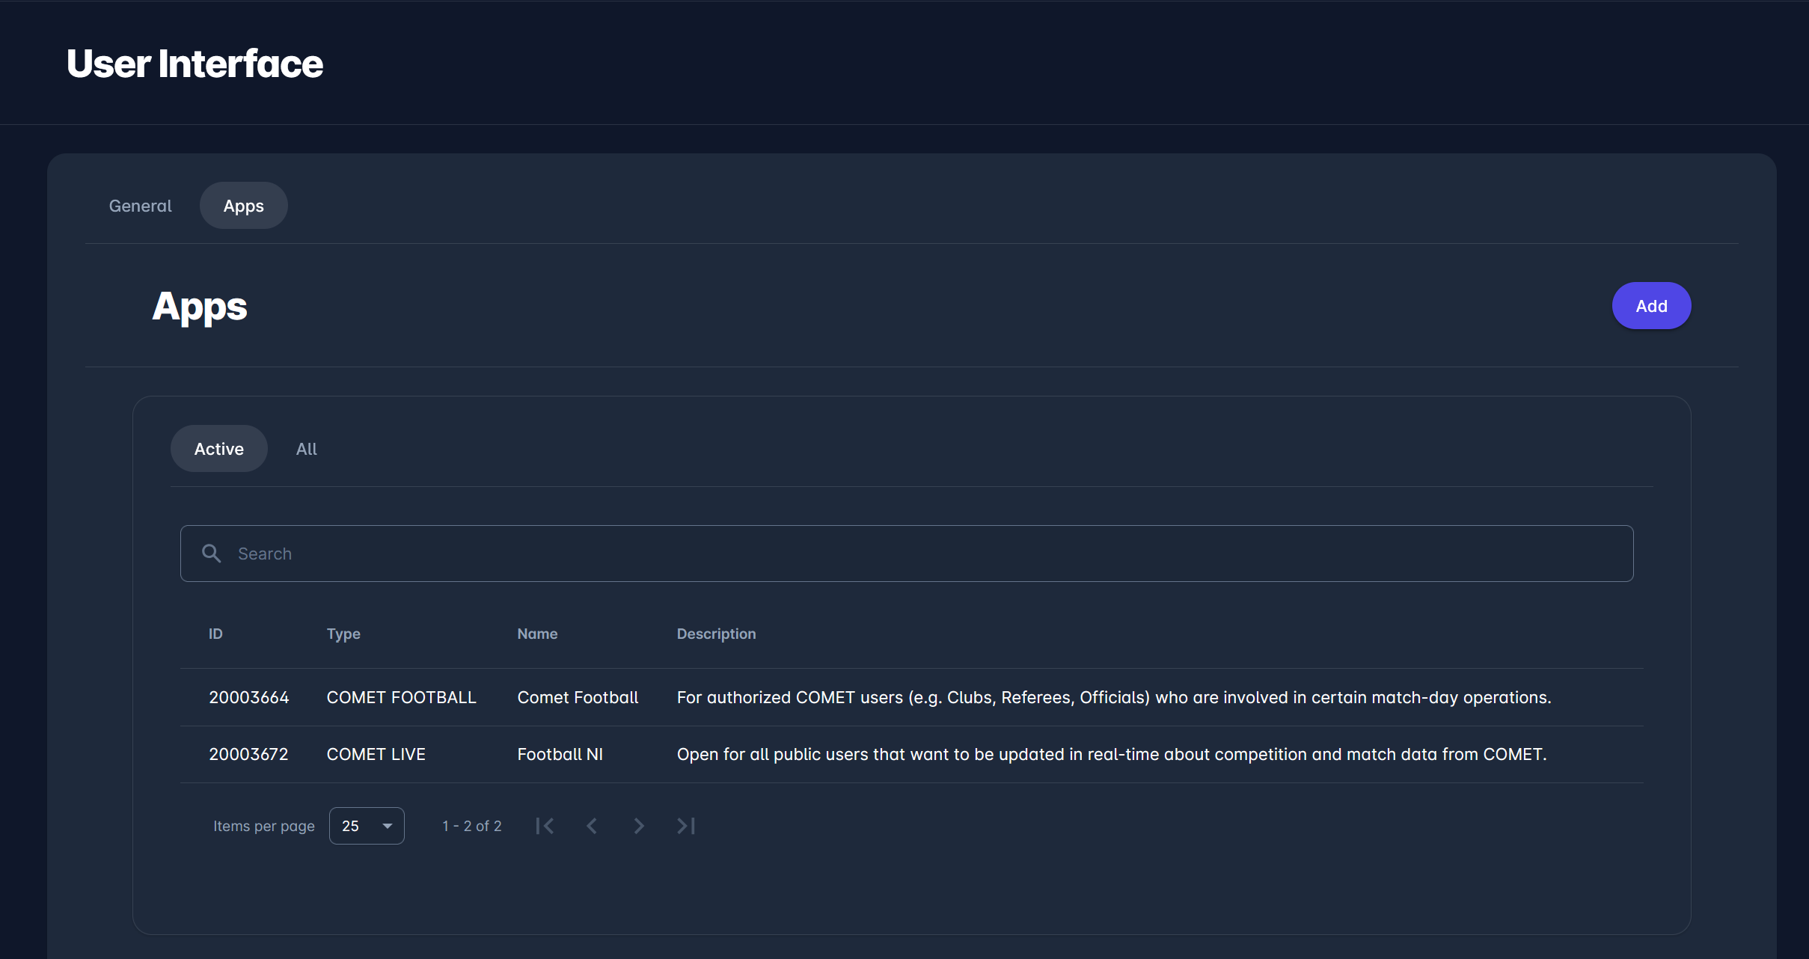The height and width of the screenshot is (959, 1809).
Task: Click the Description column header
Action: (716, 634)
